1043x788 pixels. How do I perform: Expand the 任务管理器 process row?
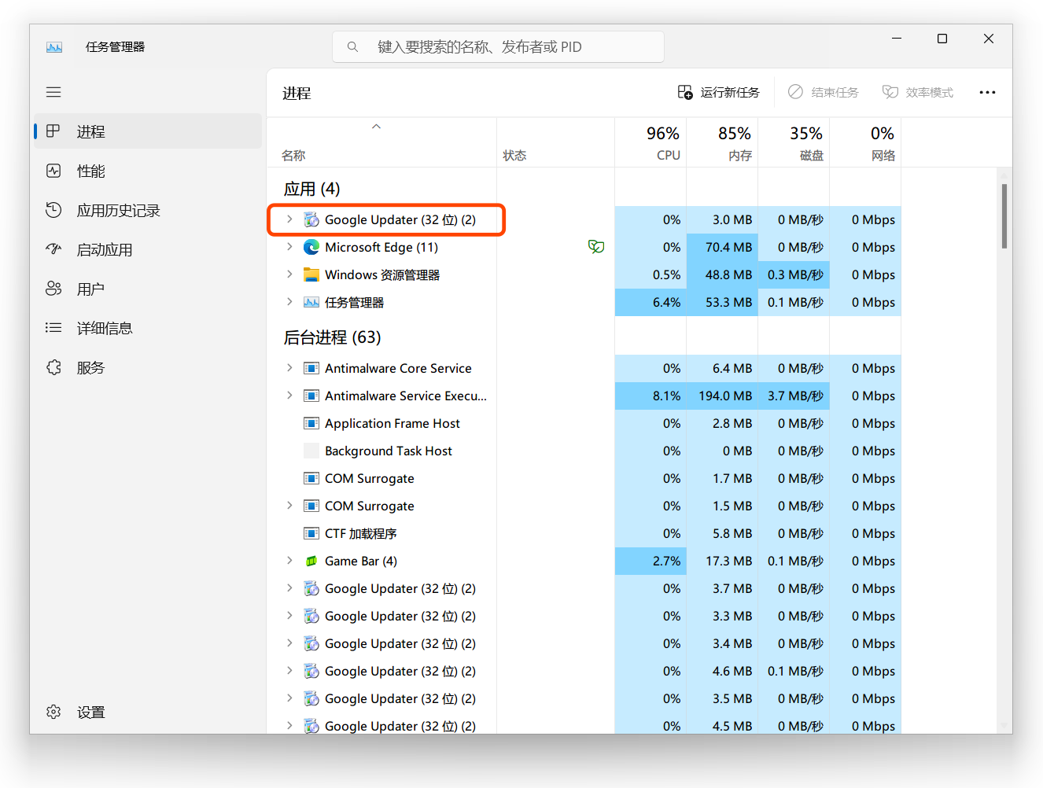[x=289, y=302]
